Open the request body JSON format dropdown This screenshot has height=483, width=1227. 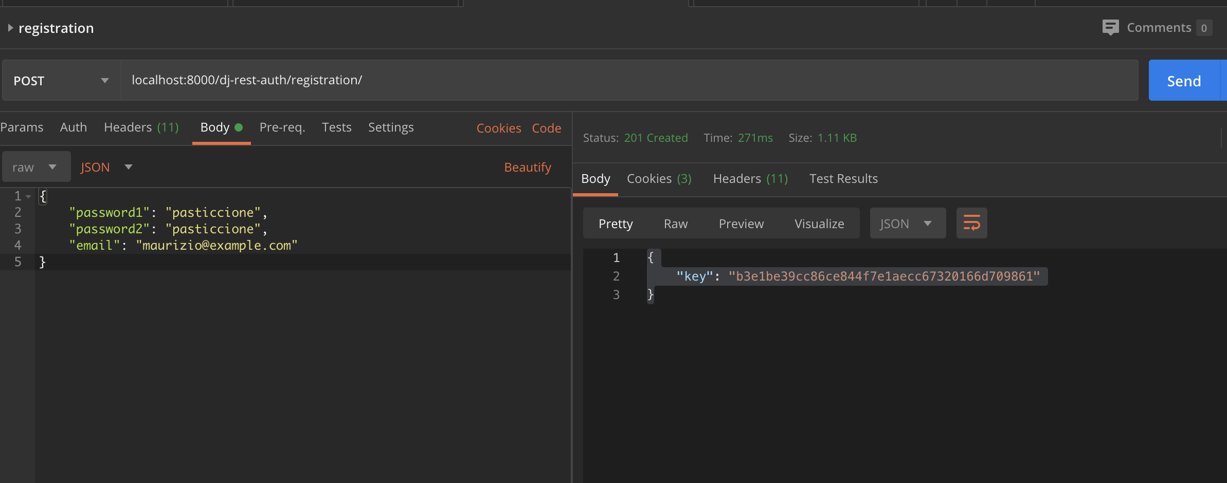[106, 167]
